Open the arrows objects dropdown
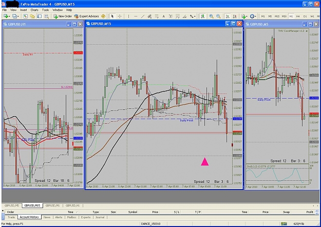The width and height of the screenshot is (321, 227). pyautogui.click(x=193, y=16)
